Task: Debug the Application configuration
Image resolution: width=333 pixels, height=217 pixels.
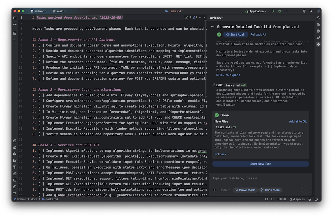Action: click(x=280, y=11)
